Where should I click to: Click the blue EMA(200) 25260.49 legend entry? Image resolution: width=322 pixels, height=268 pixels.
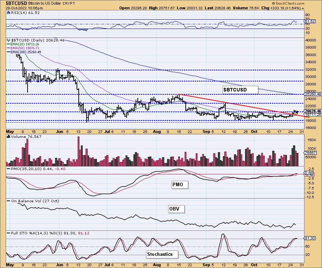click(x=24, y=52)
